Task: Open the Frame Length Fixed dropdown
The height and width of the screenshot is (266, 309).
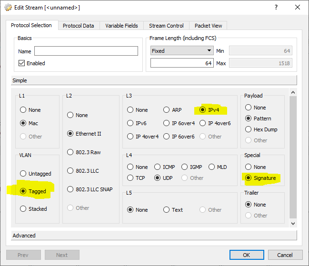Action: coord(181,51)
